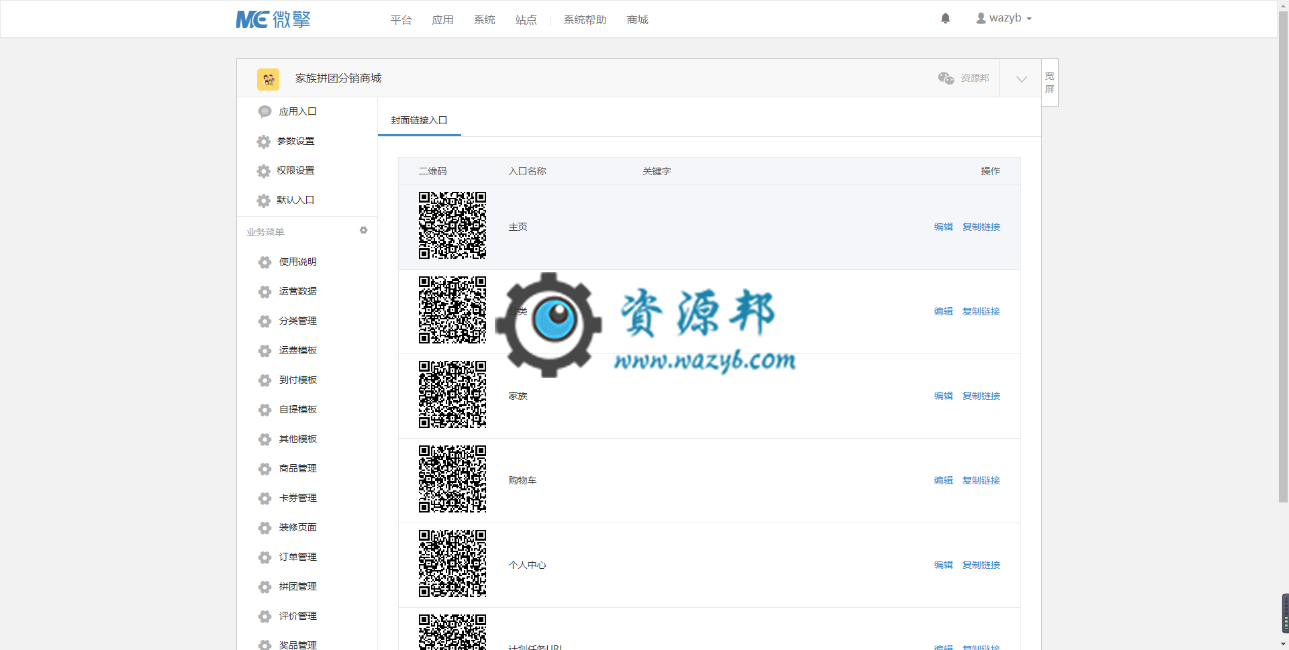Expand the header chevron dropdown
The height and width of the screenshot is (650, 1289).
click(x=1021, y=78)
